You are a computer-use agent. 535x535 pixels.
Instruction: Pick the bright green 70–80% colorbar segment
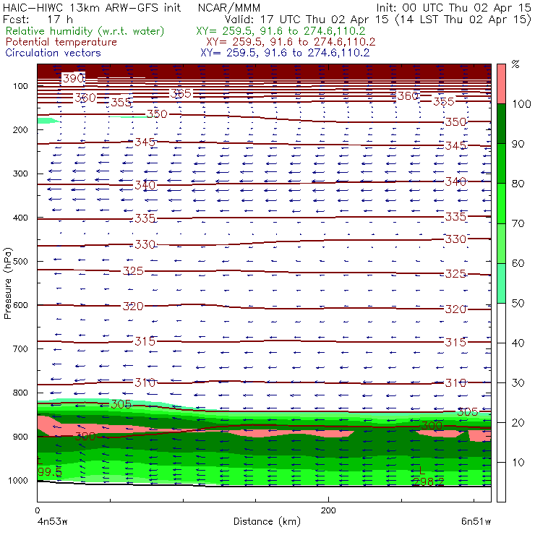(501, 203)
